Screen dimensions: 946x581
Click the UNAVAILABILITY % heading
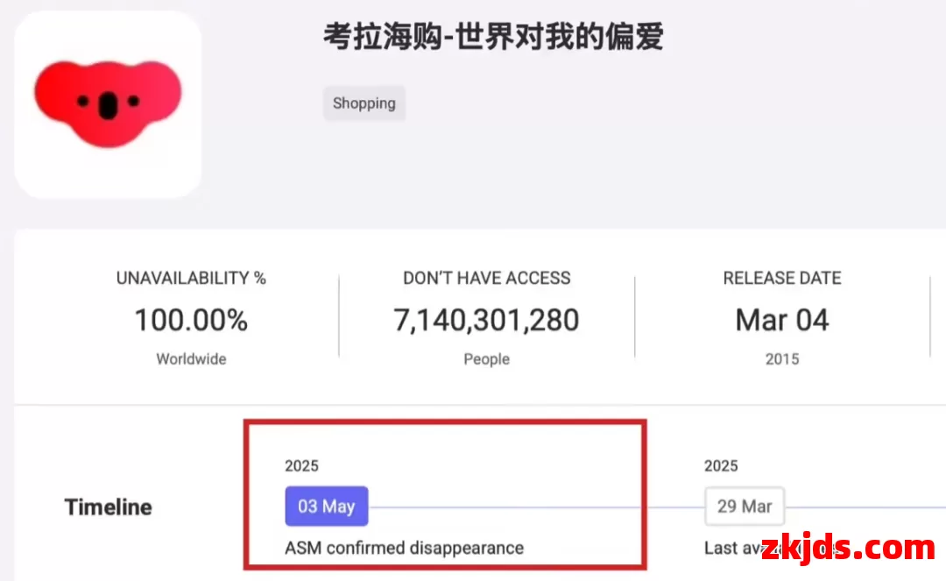pyautogui.click(x=191, y=278)
